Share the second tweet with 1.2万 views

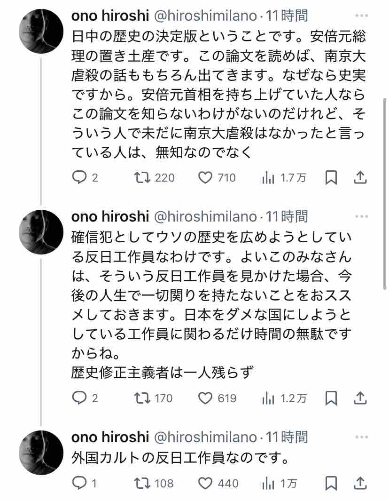pos(360,398)
